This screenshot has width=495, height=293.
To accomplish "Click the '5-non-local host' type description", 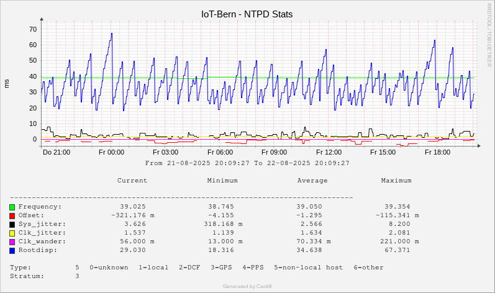I will 308,268.
